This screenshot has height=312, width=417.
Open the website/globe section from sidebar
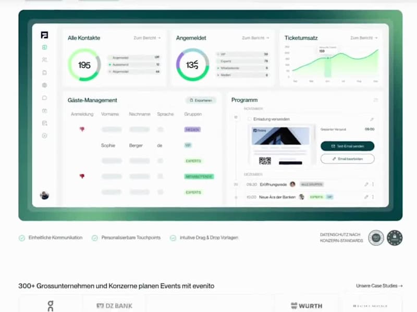[x=45, y=85]
